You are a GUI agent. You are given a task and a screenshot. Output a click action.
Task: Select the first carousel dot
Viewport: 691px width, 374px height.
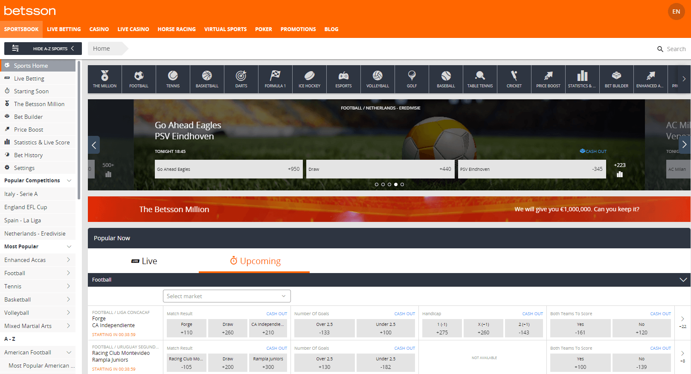[x=377, y=184]
